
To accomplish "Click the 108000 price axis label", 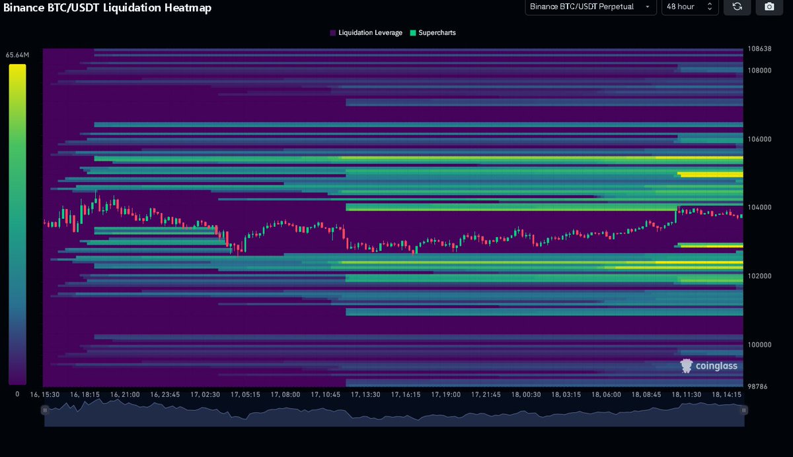I will (x=760, y=71).
